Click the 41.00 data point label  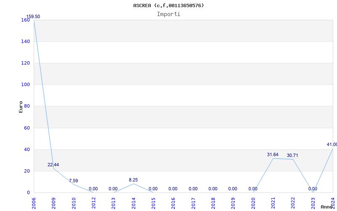coord(332,144)
